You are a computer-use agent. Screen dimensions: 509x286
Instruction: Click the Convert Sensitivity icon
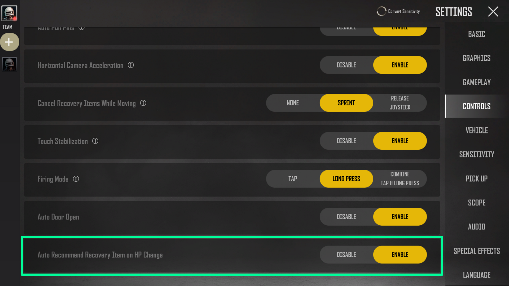(381, 11)
